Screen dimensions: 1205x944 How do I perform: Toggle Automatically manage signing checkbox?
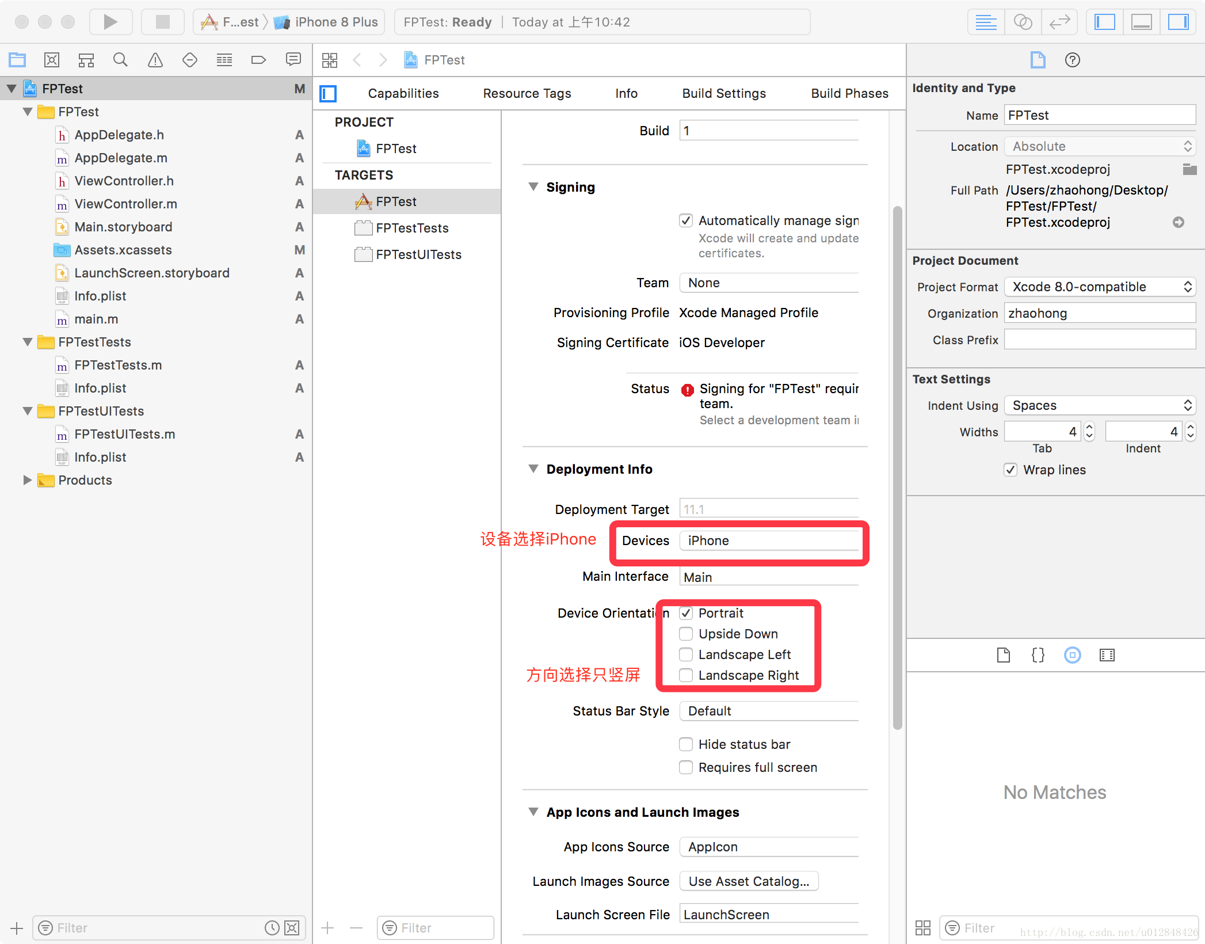coord(685,219)
